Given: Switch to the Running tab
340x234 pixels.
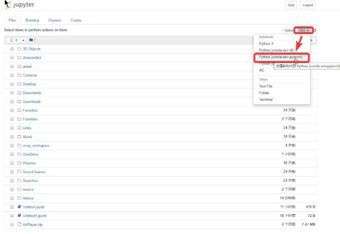Looking at the screenshot, I should [32, 20].
